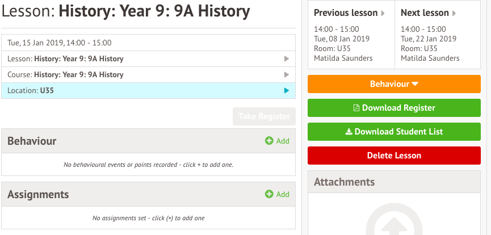Click Add link in Assignments header
The image size is (491, 235).
[x=282, y=194]
